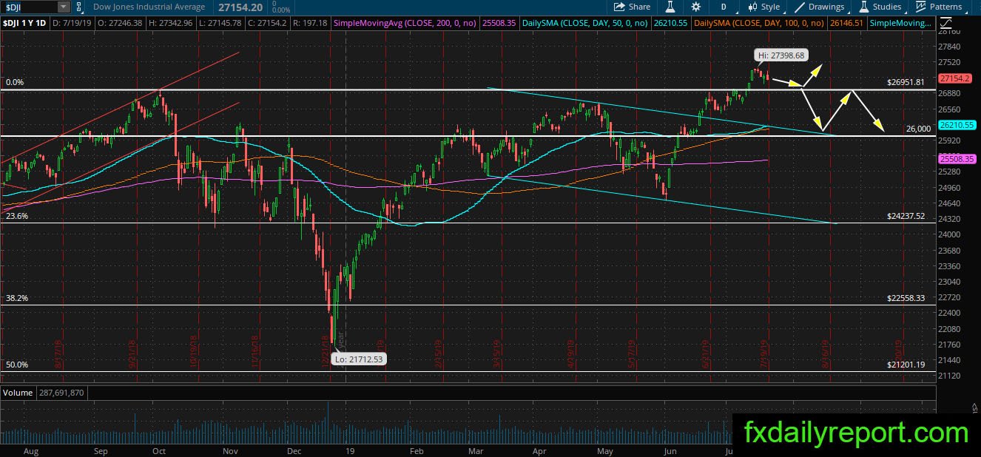981x457 pixels.
Task: Click the Hi: 27398.68 price bubble
Action: pyautogui.click(x=782, y=55)
